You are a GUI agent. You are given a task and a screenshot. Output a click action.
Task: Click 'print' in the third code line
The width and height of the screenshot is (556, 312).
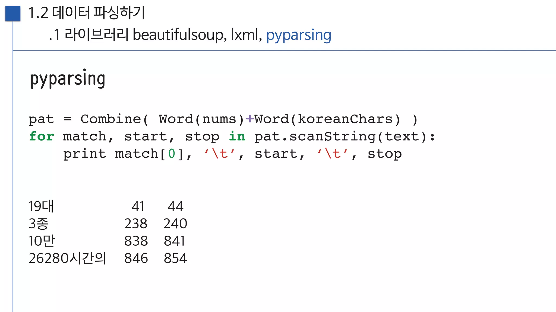(84, 154)
